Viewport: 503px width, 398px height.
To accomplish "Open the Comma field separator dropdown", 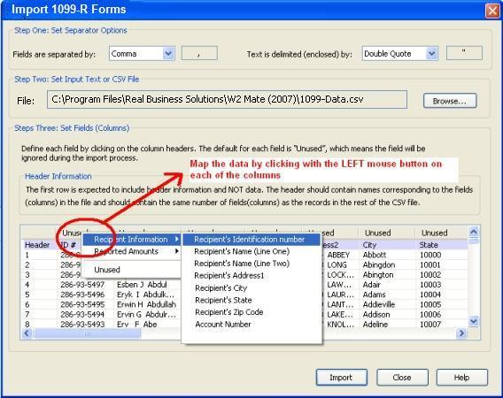I will [x=142, y=54].
